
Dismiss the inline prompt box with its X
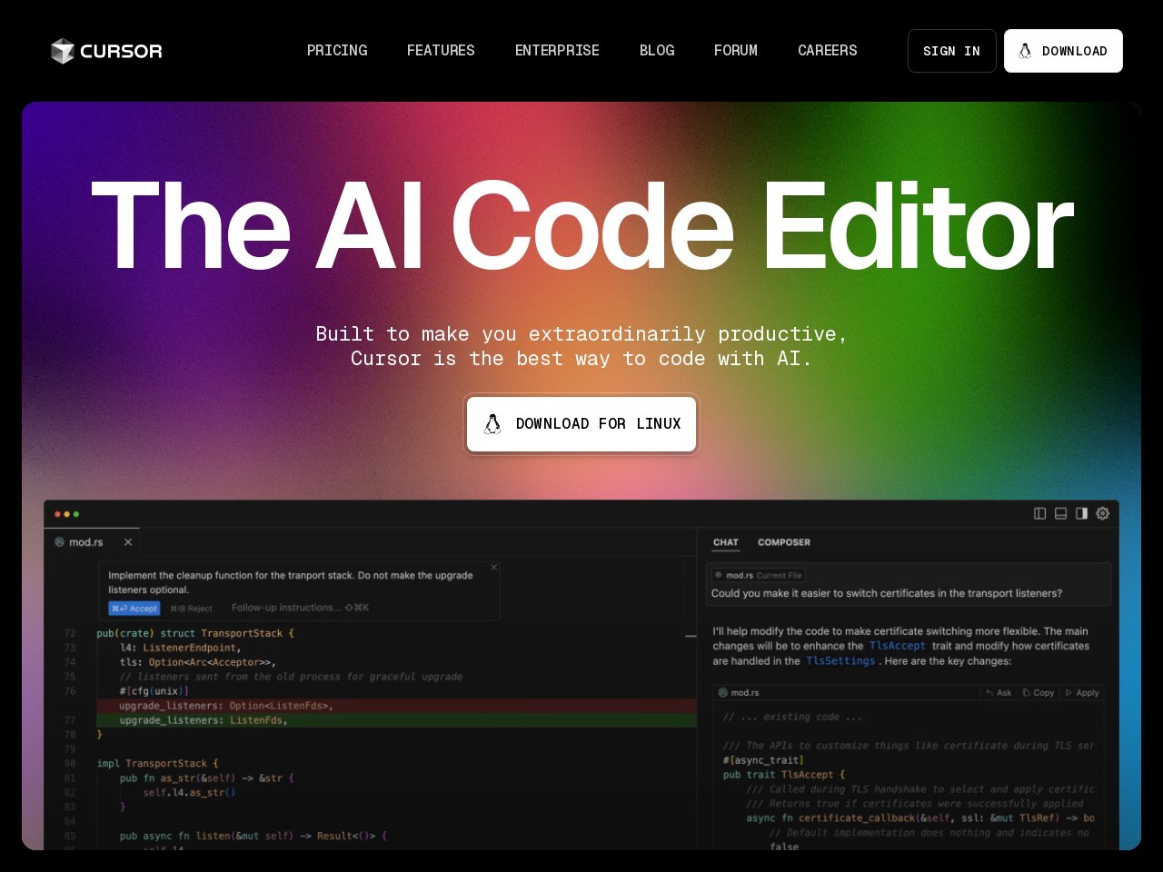click(x=493, y=567)
